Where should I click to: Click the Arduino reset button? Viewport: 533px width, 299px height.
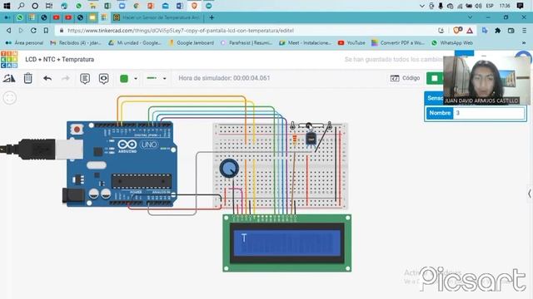tap(77, 130)
